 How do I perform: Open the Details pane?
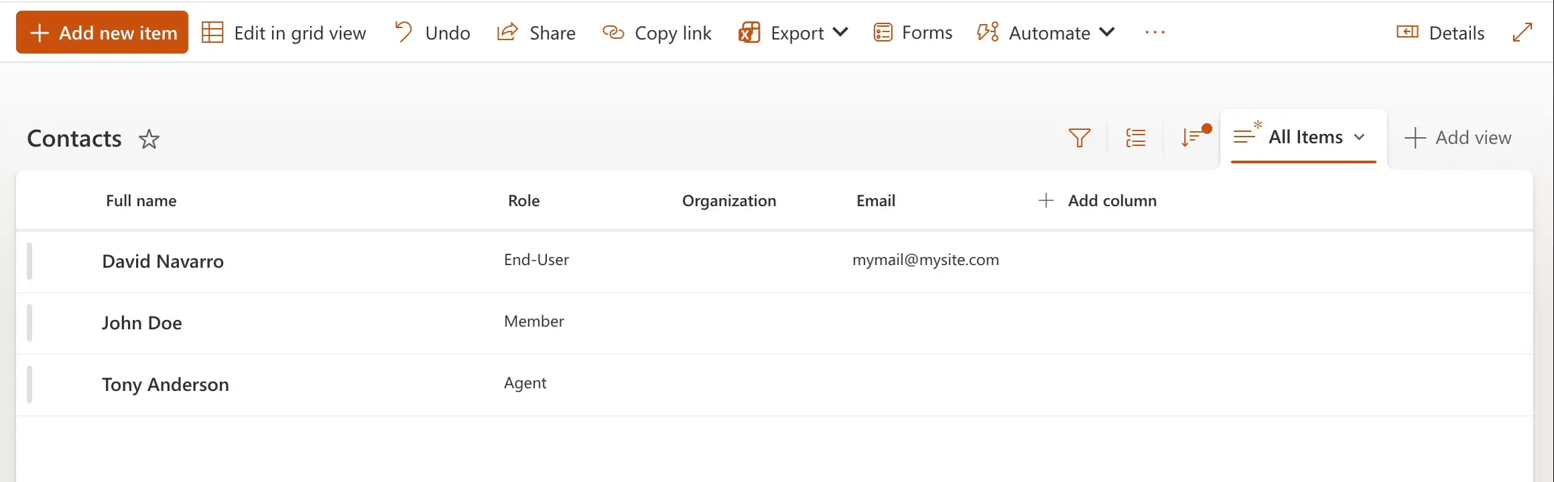click(x=1441, y=33)
